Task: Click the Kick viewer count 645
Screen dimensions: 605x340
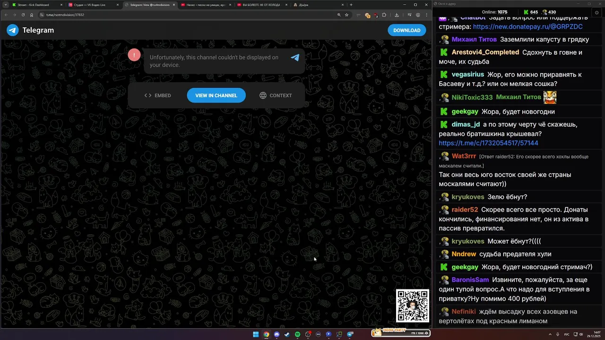Action: point(531,12)
